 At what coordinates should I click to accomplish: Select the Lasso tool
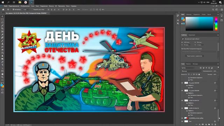[2, 22]
